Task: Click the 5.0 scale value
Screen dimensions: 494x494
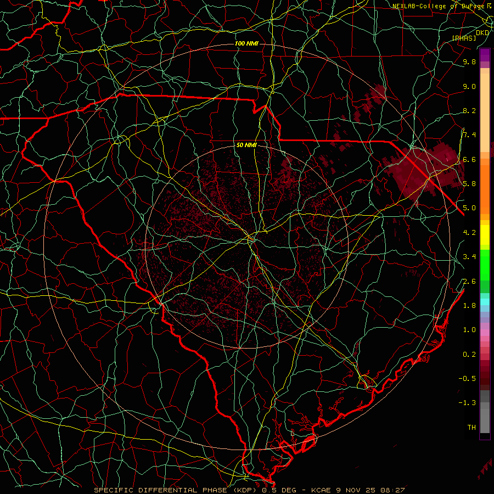Action: pos(469,208)
